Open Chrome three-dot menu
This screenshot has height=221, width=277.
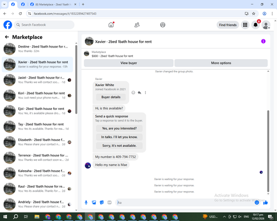[x=272, y=14]
